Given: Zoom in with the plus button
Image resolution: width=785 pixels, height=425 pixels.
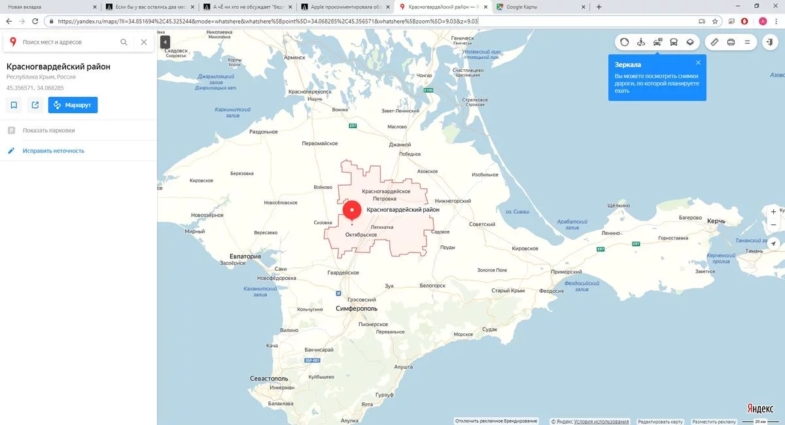Looking at the screenshot, I should (773, 212).
